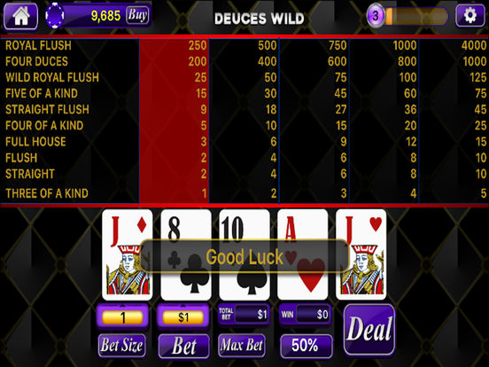Click the yellow $1 bet indicator
Screen dimensions: 489x367
point(183,317)
